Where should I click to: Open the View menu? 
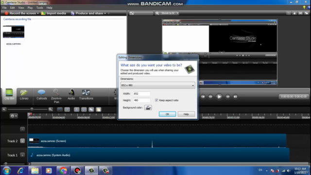click(21, 8)
